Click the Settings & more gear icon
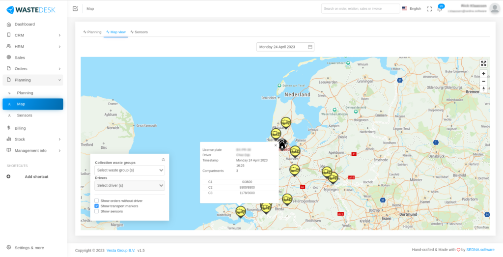The height and width of the screenshot is (257, 503). click(x=9, y=247)
